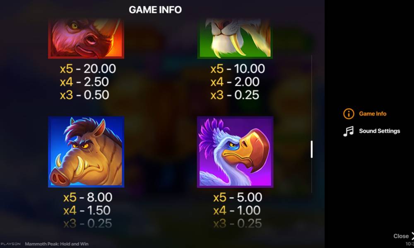Click the Game Info circled-i icon
The image size is (414, 248).
(x=349, y=114)
